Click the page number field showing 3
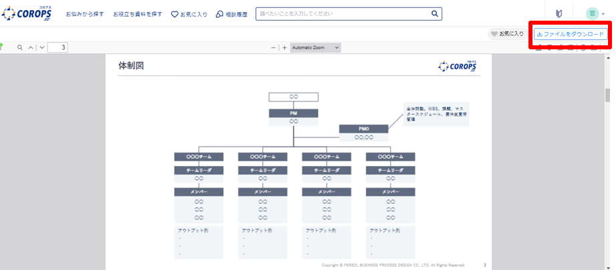This screenshot has width=616, height=270. click(x=57, y=47)
